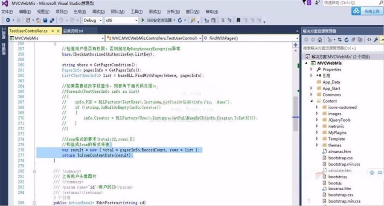Collapse the code region at line 280

pyautogui.click(x=34, y=171)
